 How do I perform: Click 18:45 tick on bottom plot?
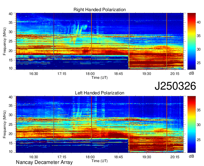(118, 157)
